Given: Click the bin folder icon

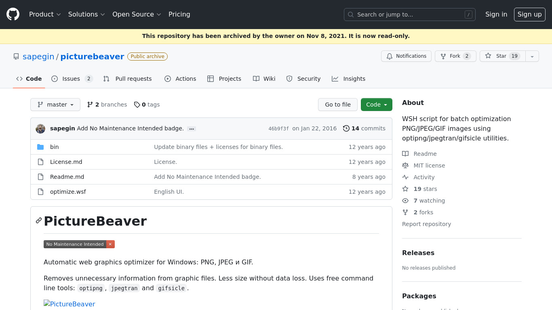Looking at the screenshot, I should tap(40, 147).
